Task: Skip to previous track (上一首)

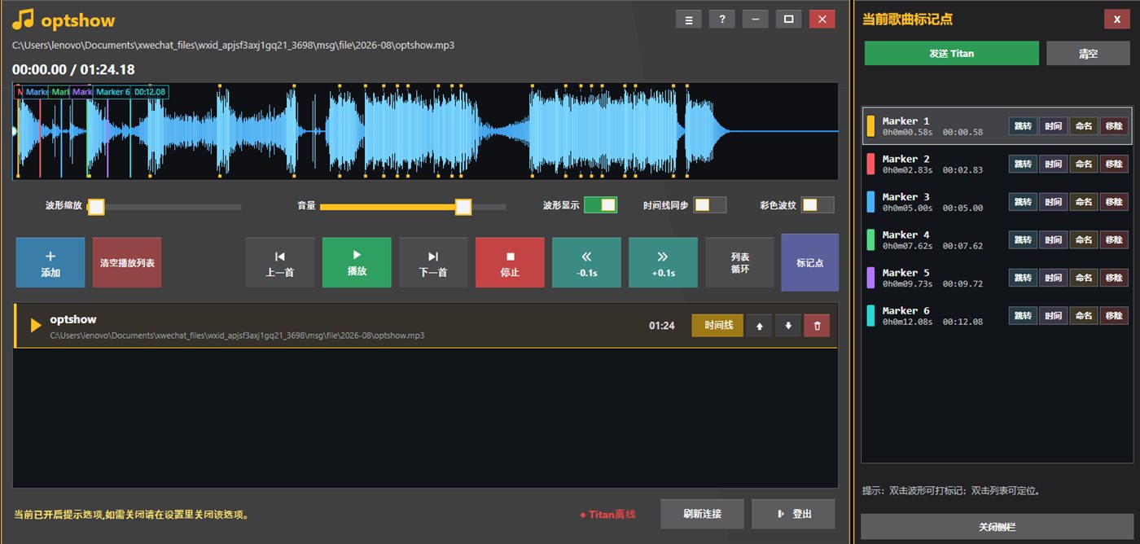Action: (280, 262)
